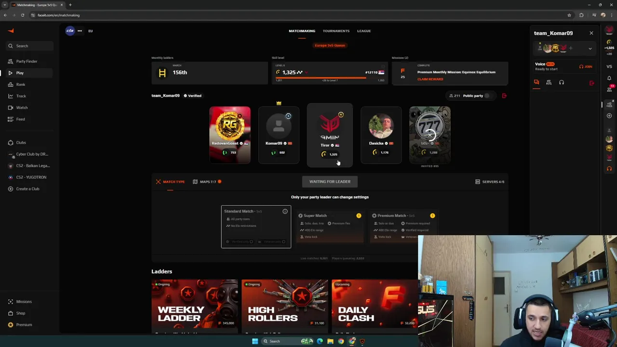The height and width of the screenshot is (347, 617).
Task: Select the Match Type tab
Action: point(170,182)
